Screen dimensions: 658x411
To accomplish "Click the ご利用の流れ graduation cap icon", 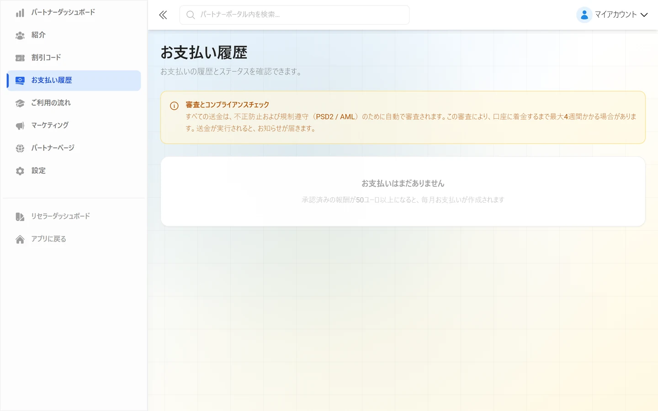I will pyautogui.click(x=20, y=103).
